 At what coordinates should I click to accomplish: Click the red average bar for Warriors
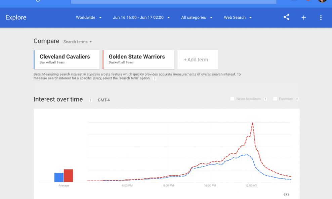(69, 176)
